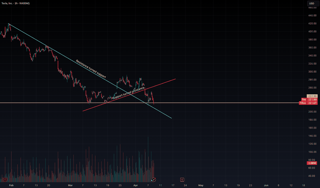This screenshot has width=320, height=188.
Task: Click the 420.00 price axis label
Action: [x=312, y=24]
